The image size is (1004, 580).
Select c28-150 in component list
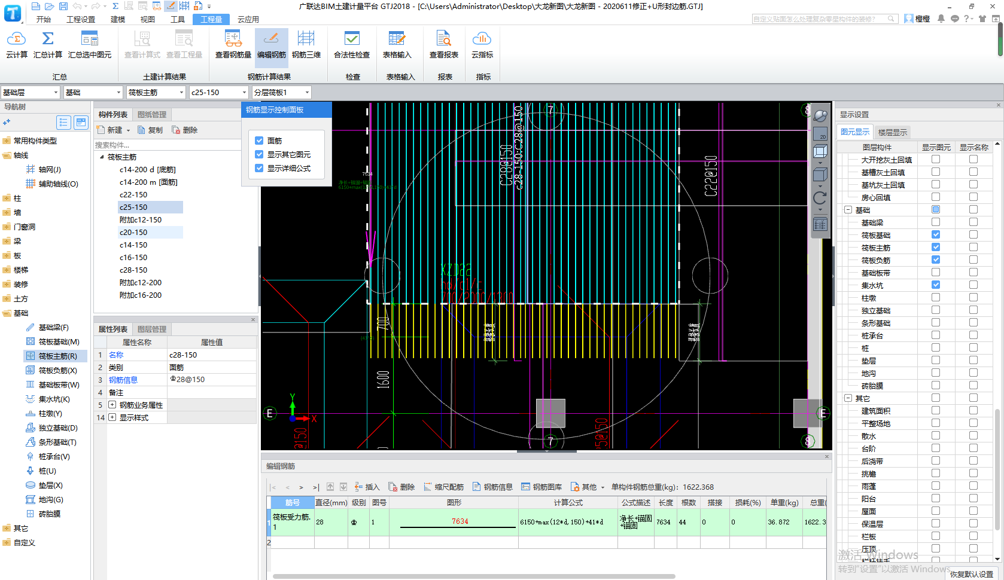(x=133, y=270)
